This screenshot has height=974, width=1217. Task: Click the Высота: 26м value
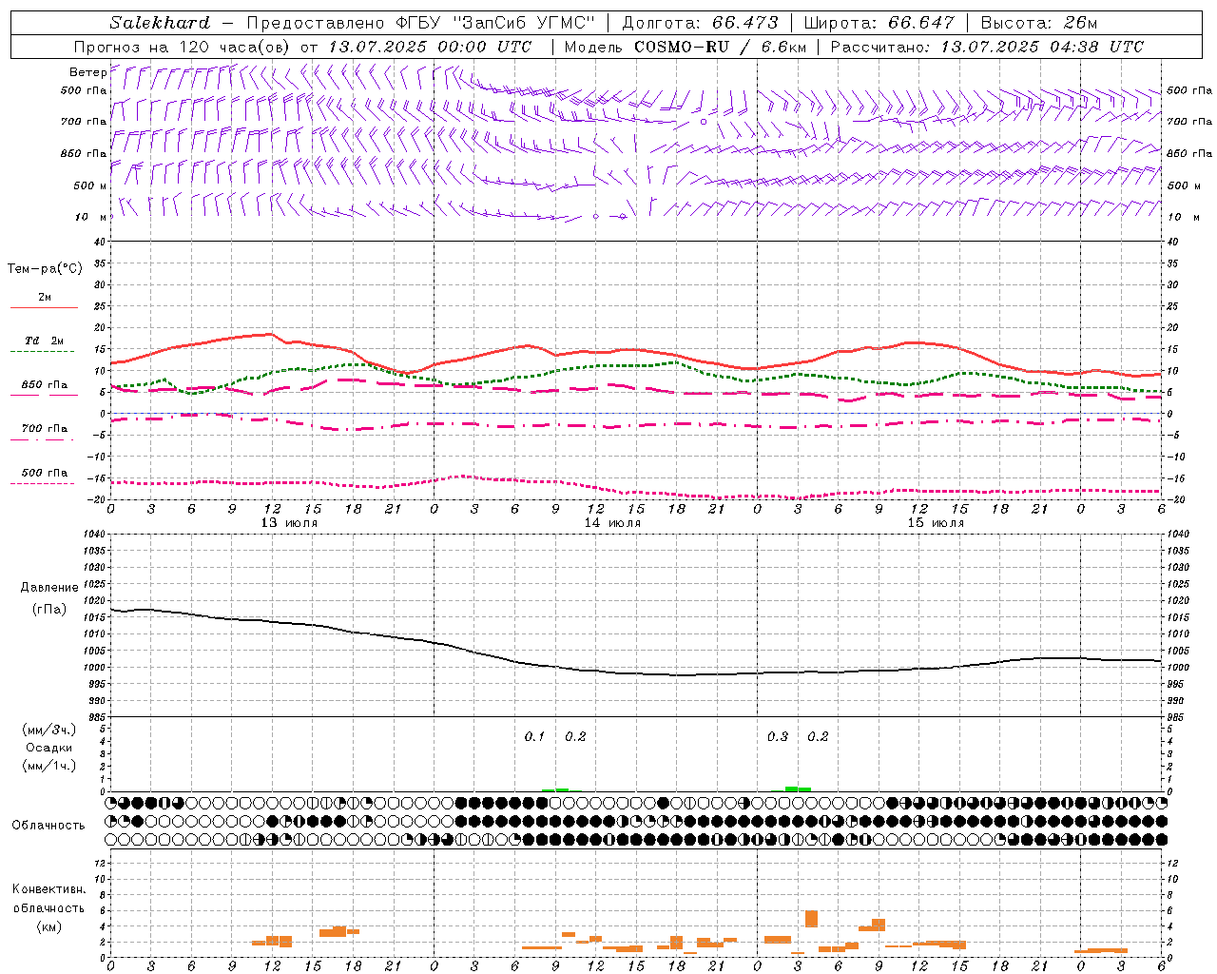1039,23
